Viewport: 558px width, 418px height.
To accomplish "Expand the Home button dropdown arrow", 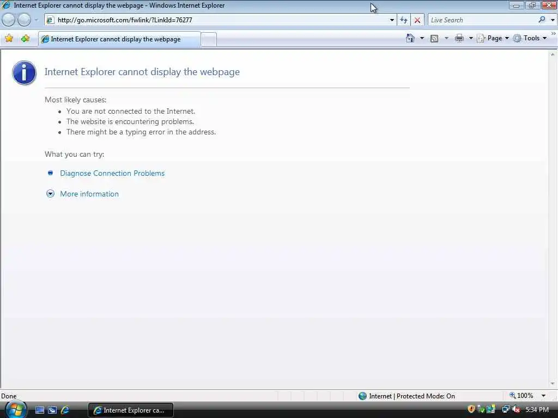I will click(422, 38).
